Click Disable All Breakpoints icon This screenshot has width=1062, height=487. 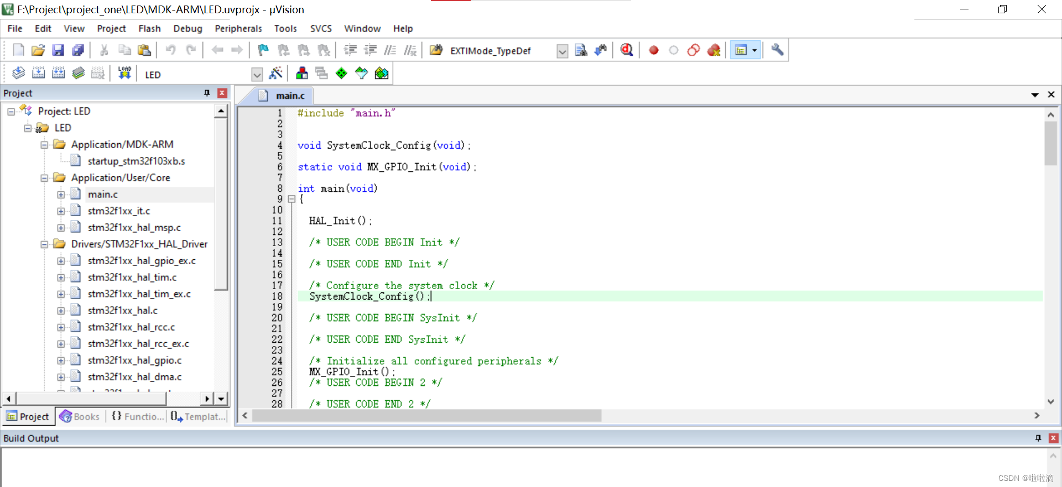tap(694, 50)
